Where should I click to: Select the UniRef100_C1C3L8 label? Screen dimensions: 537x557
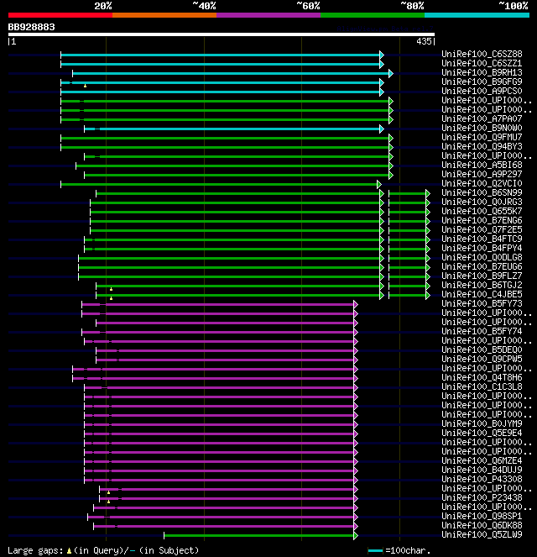482,386
